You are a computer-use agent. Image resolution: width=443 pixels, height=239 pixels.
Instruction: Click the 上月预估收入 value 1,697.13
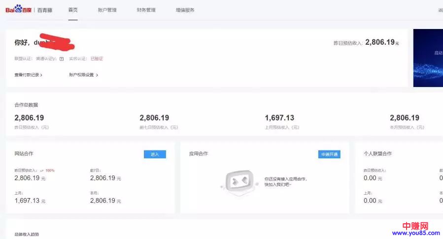[x=279, y=118]
